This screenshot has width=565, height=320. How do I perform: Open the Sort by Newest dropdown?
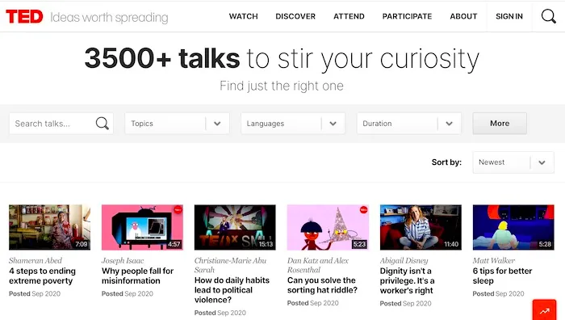[513, 162]
